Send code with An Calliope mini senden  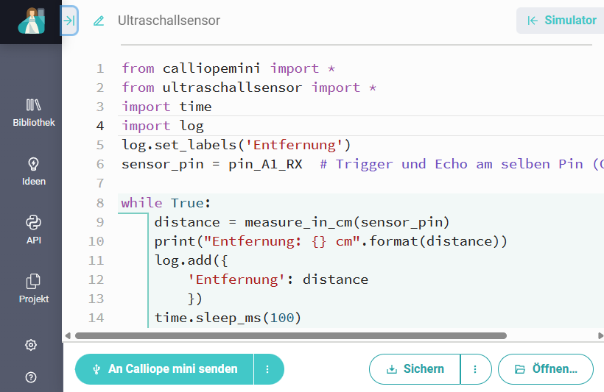165,369
